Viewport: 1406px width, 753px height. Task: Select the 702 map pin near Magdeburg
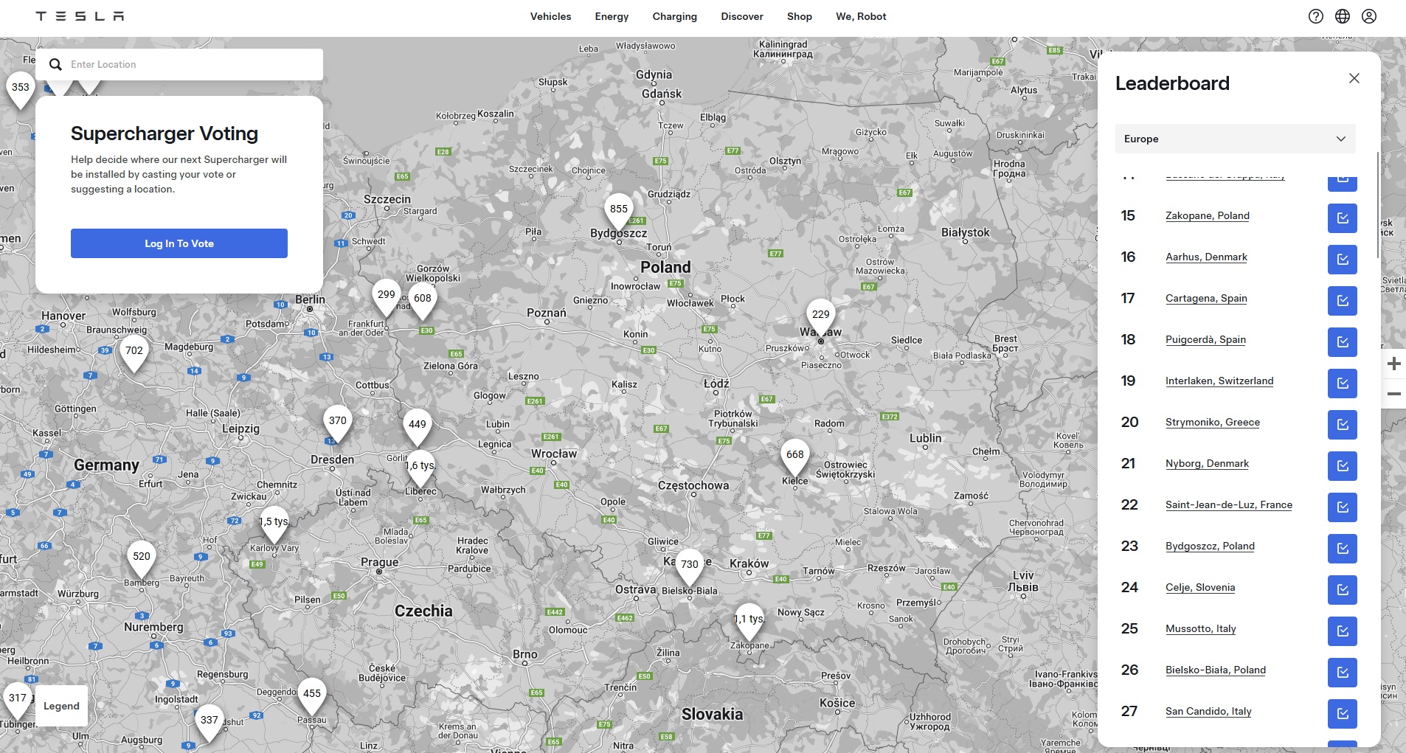pyautogui.click(x=134, y=352)
